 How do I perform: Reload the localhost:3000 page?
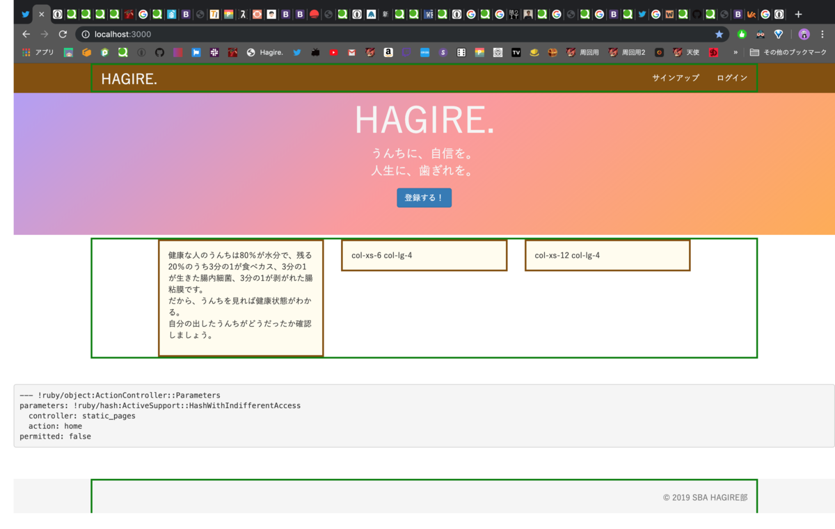click(63, 33)
